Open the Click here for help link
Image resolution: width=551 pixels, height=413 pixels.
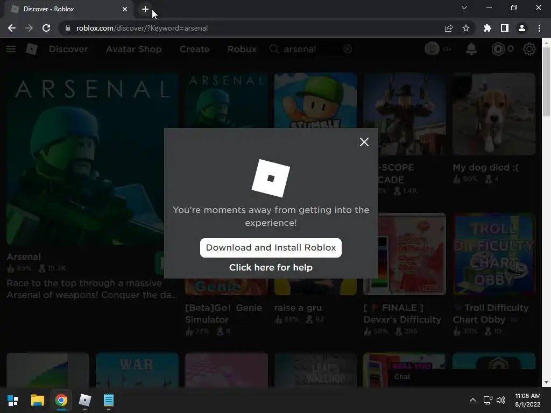[271, 267]
